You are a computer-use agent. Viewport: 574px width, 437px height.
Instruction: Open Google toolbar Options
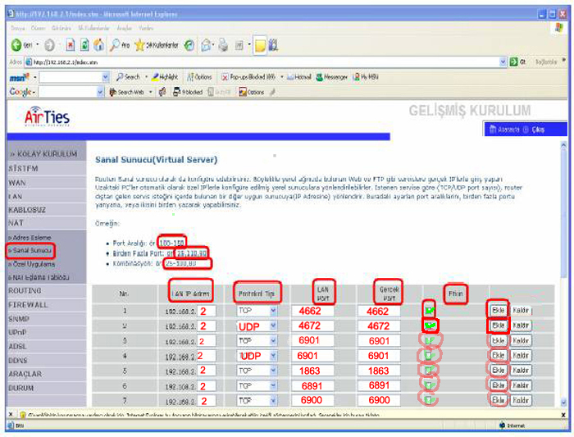coord(252,92)
